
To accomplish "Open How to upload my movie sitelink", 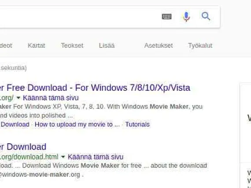I will 77,124.
